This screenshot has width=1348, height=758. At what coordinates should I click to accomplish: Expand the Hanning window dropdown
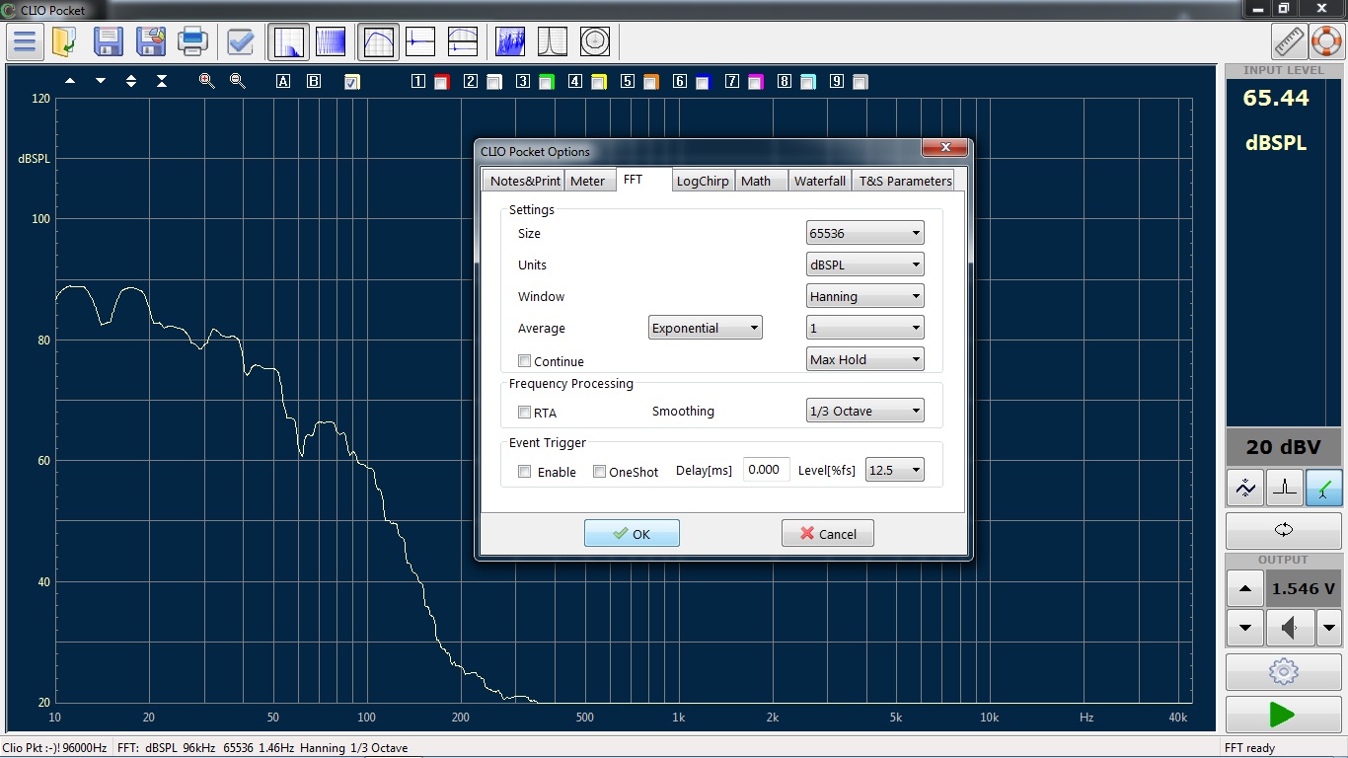(x=864, y=296)
